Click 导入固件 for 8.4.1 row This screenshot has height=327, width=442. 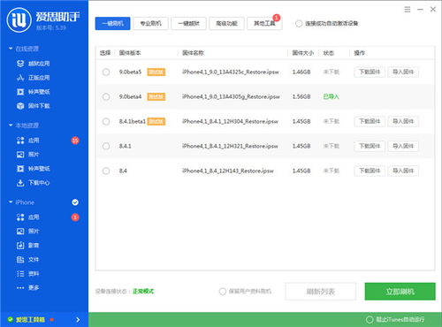click(403, 146)
